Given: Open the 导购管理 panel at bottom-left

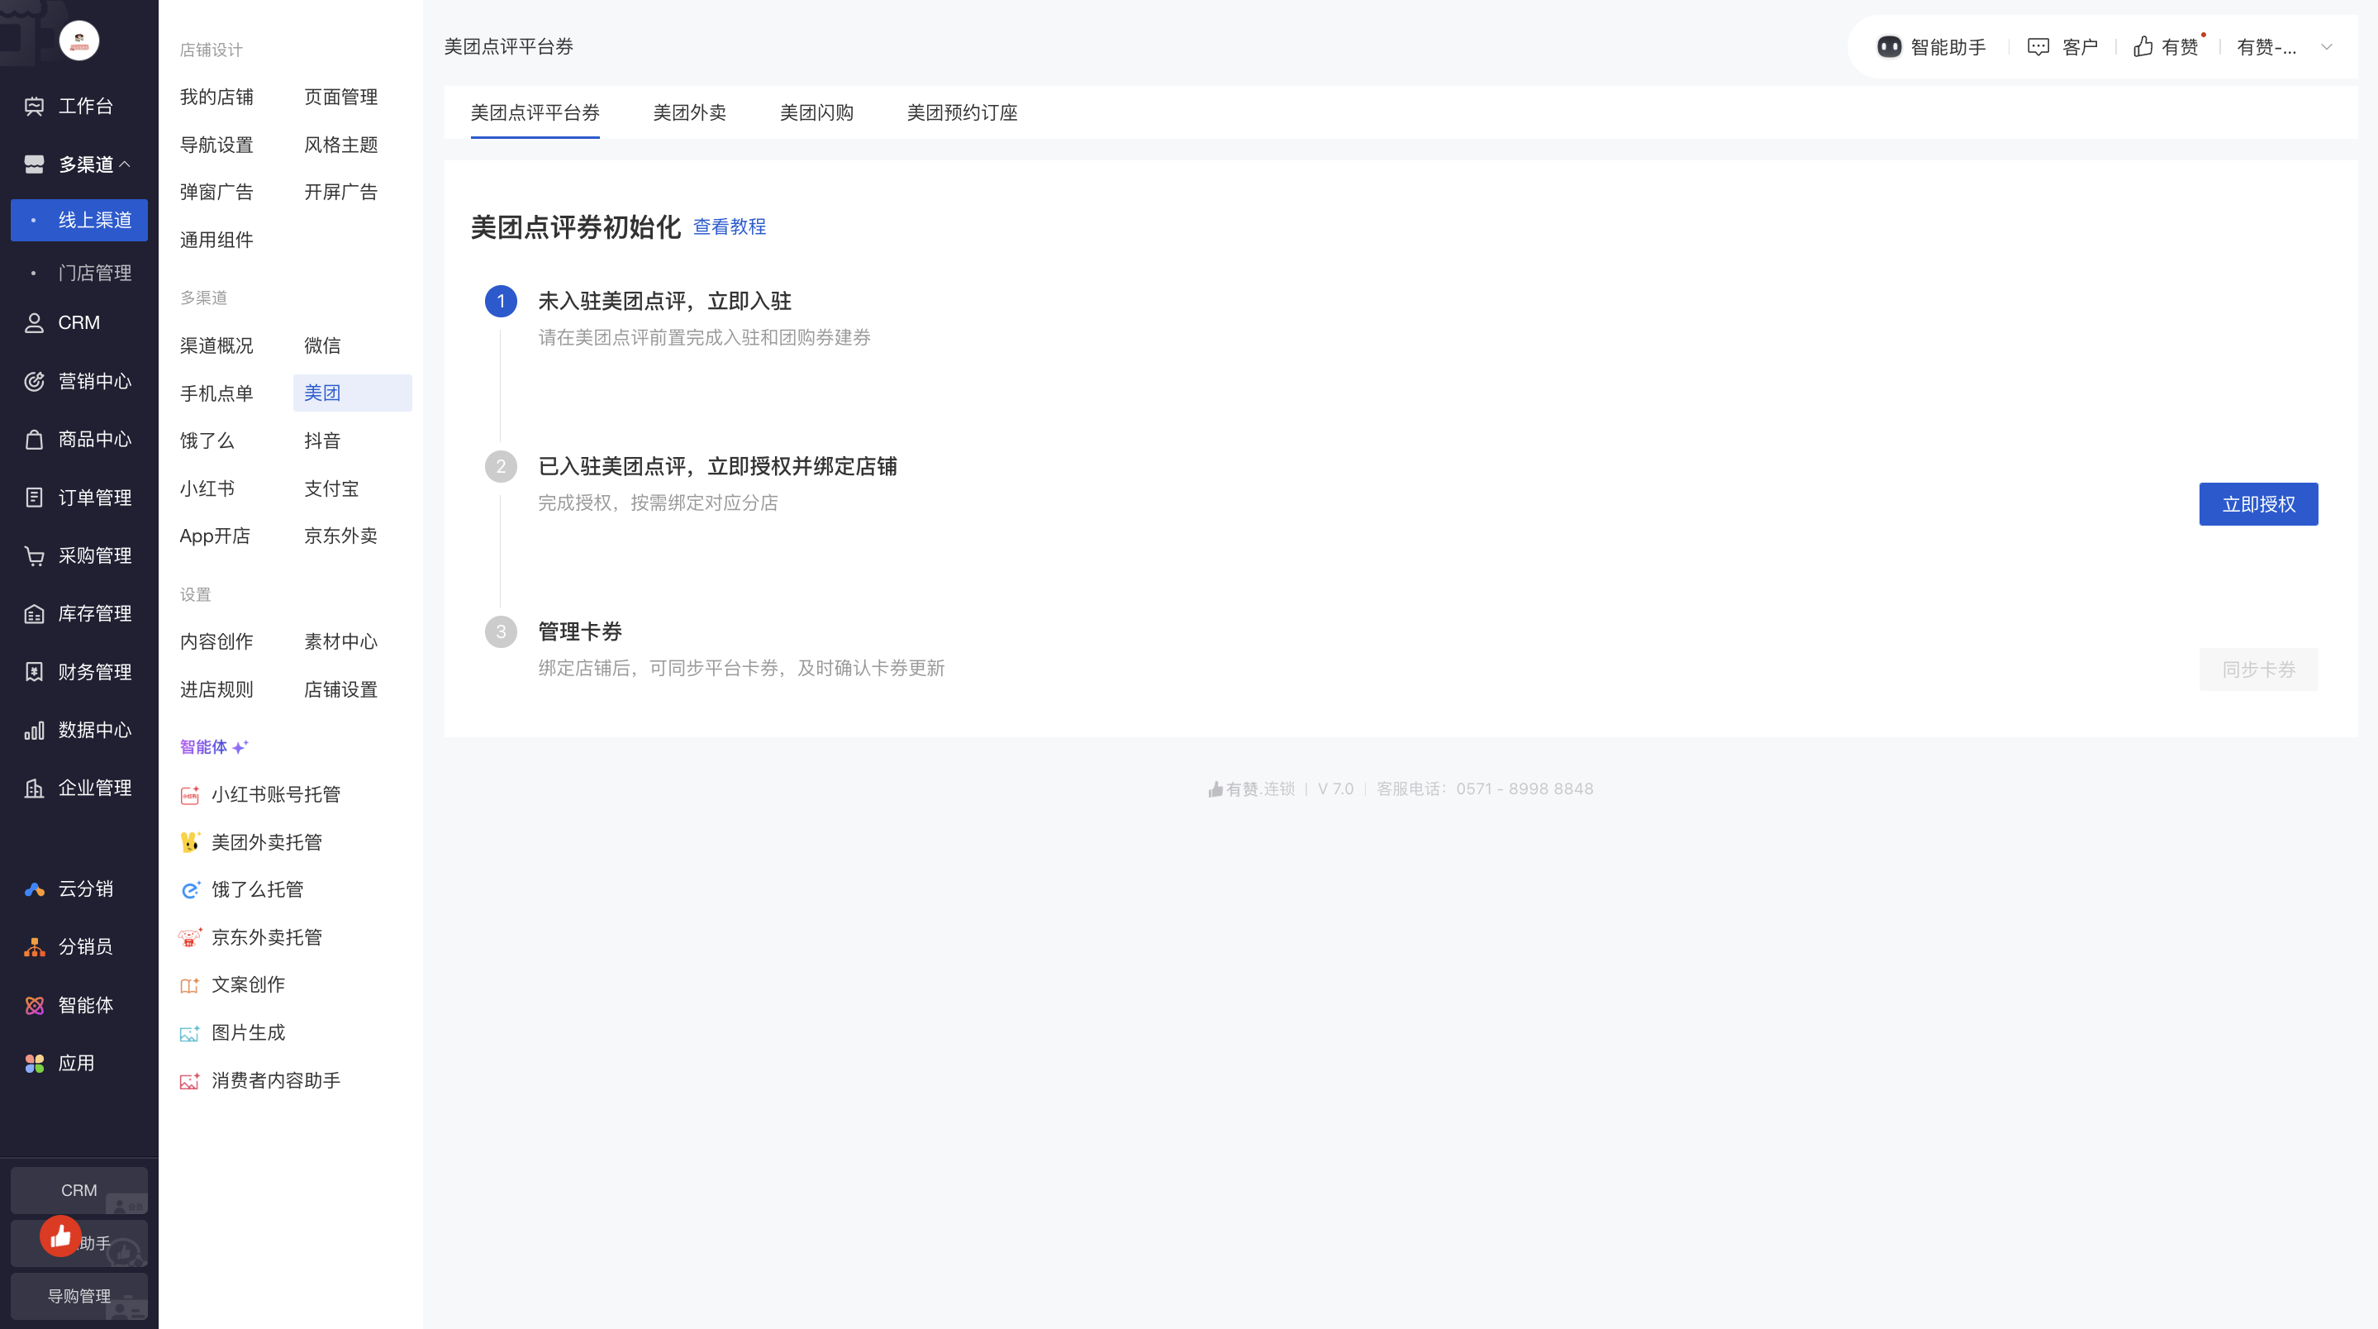Looking at the screenshot, I should pyautogui.click(x=79, y=1296).
